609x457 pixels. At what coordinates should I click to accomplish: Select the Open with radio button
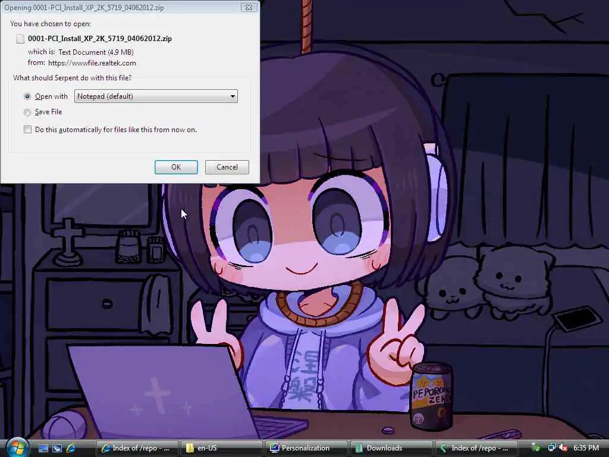click(27, 96)
